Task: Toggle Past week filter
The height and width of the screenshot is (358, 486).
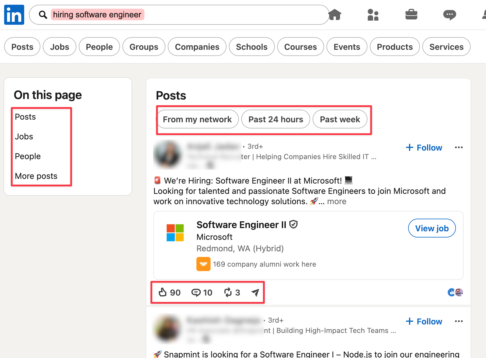Action: click(x=340, y=119)
